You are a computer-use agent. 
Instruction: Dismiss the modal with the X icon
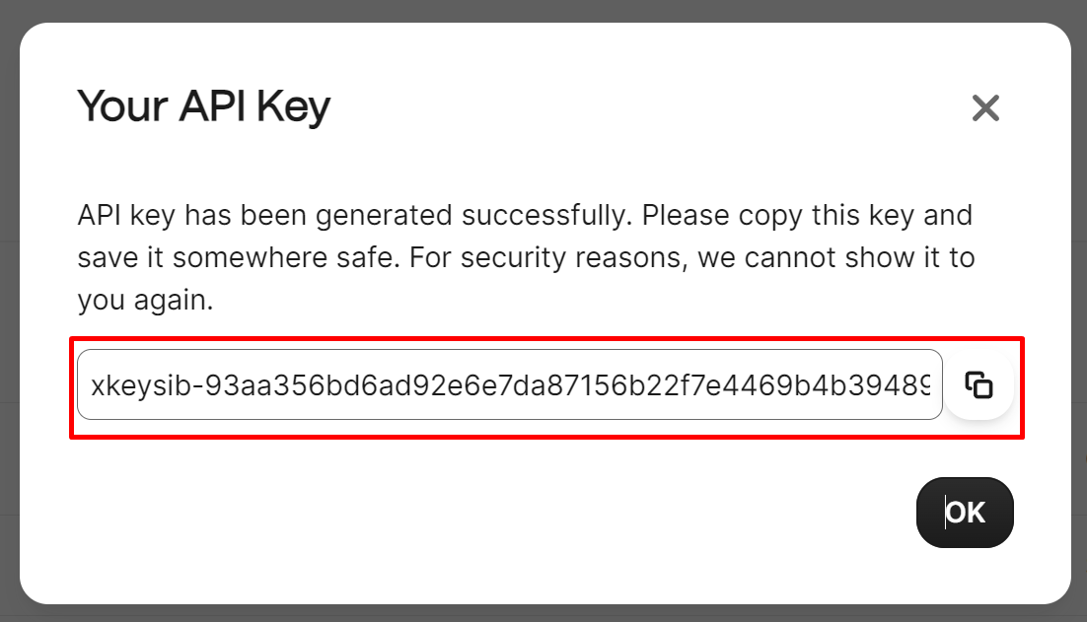click(985, 108)
